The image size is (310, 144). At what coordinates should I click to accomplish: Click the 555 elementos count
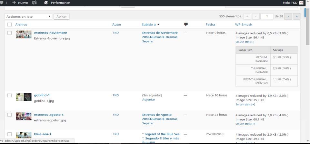pyautogui.click(x=230, y=16)
